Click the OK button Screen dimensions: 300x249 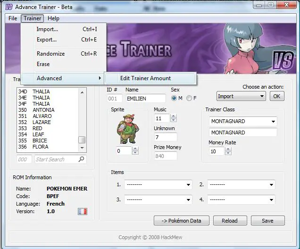tap(277, 96)
